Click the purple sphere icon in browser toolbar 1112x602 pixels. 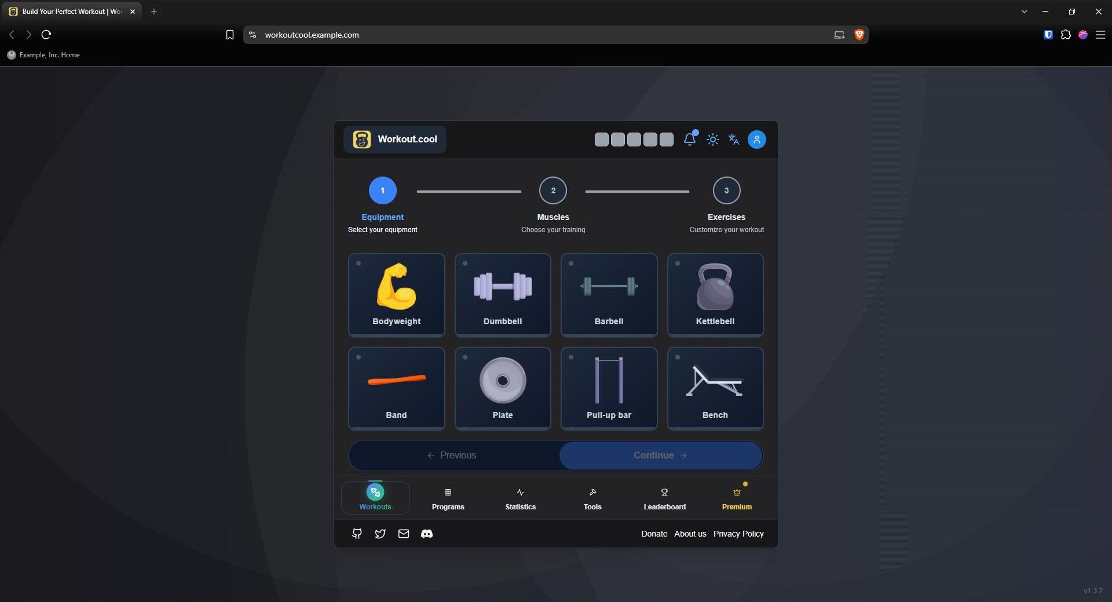(1083, 35)
